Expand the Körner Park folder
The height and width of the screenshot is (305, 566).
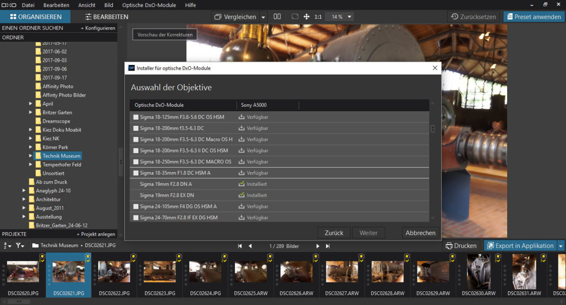tap(31, 147)
